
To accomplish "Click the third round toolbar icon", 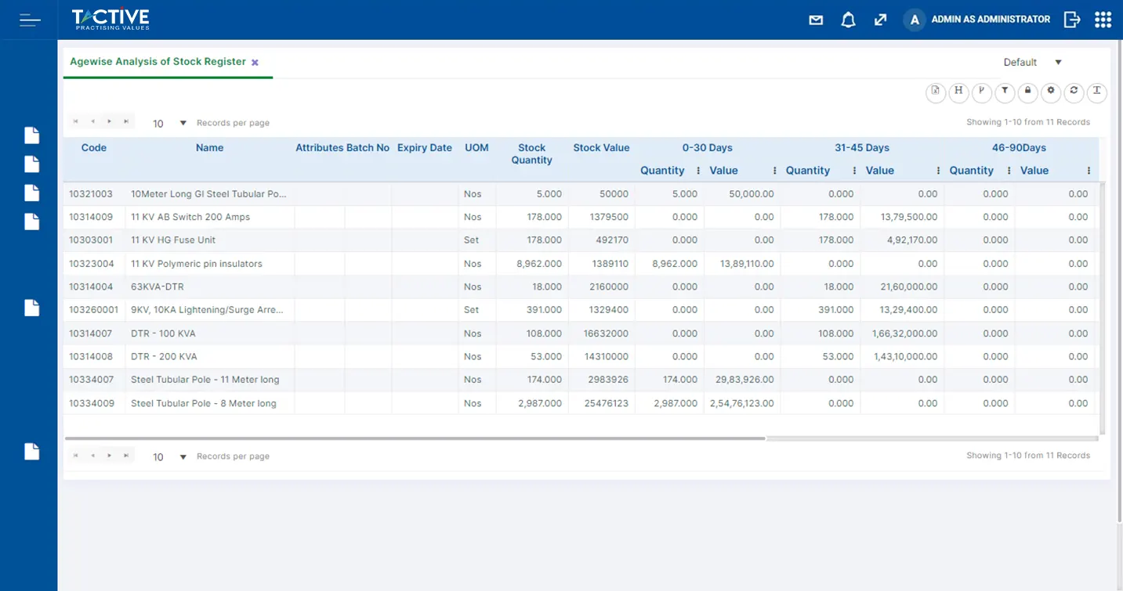I will [981, 92].
